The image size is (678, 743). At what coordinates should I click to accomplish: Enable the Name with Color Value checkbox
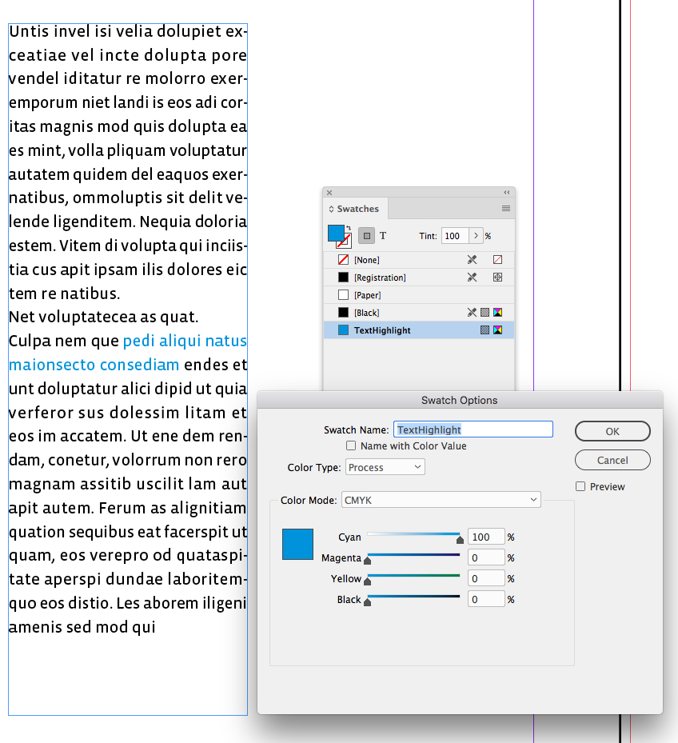[x=349, y=446]
